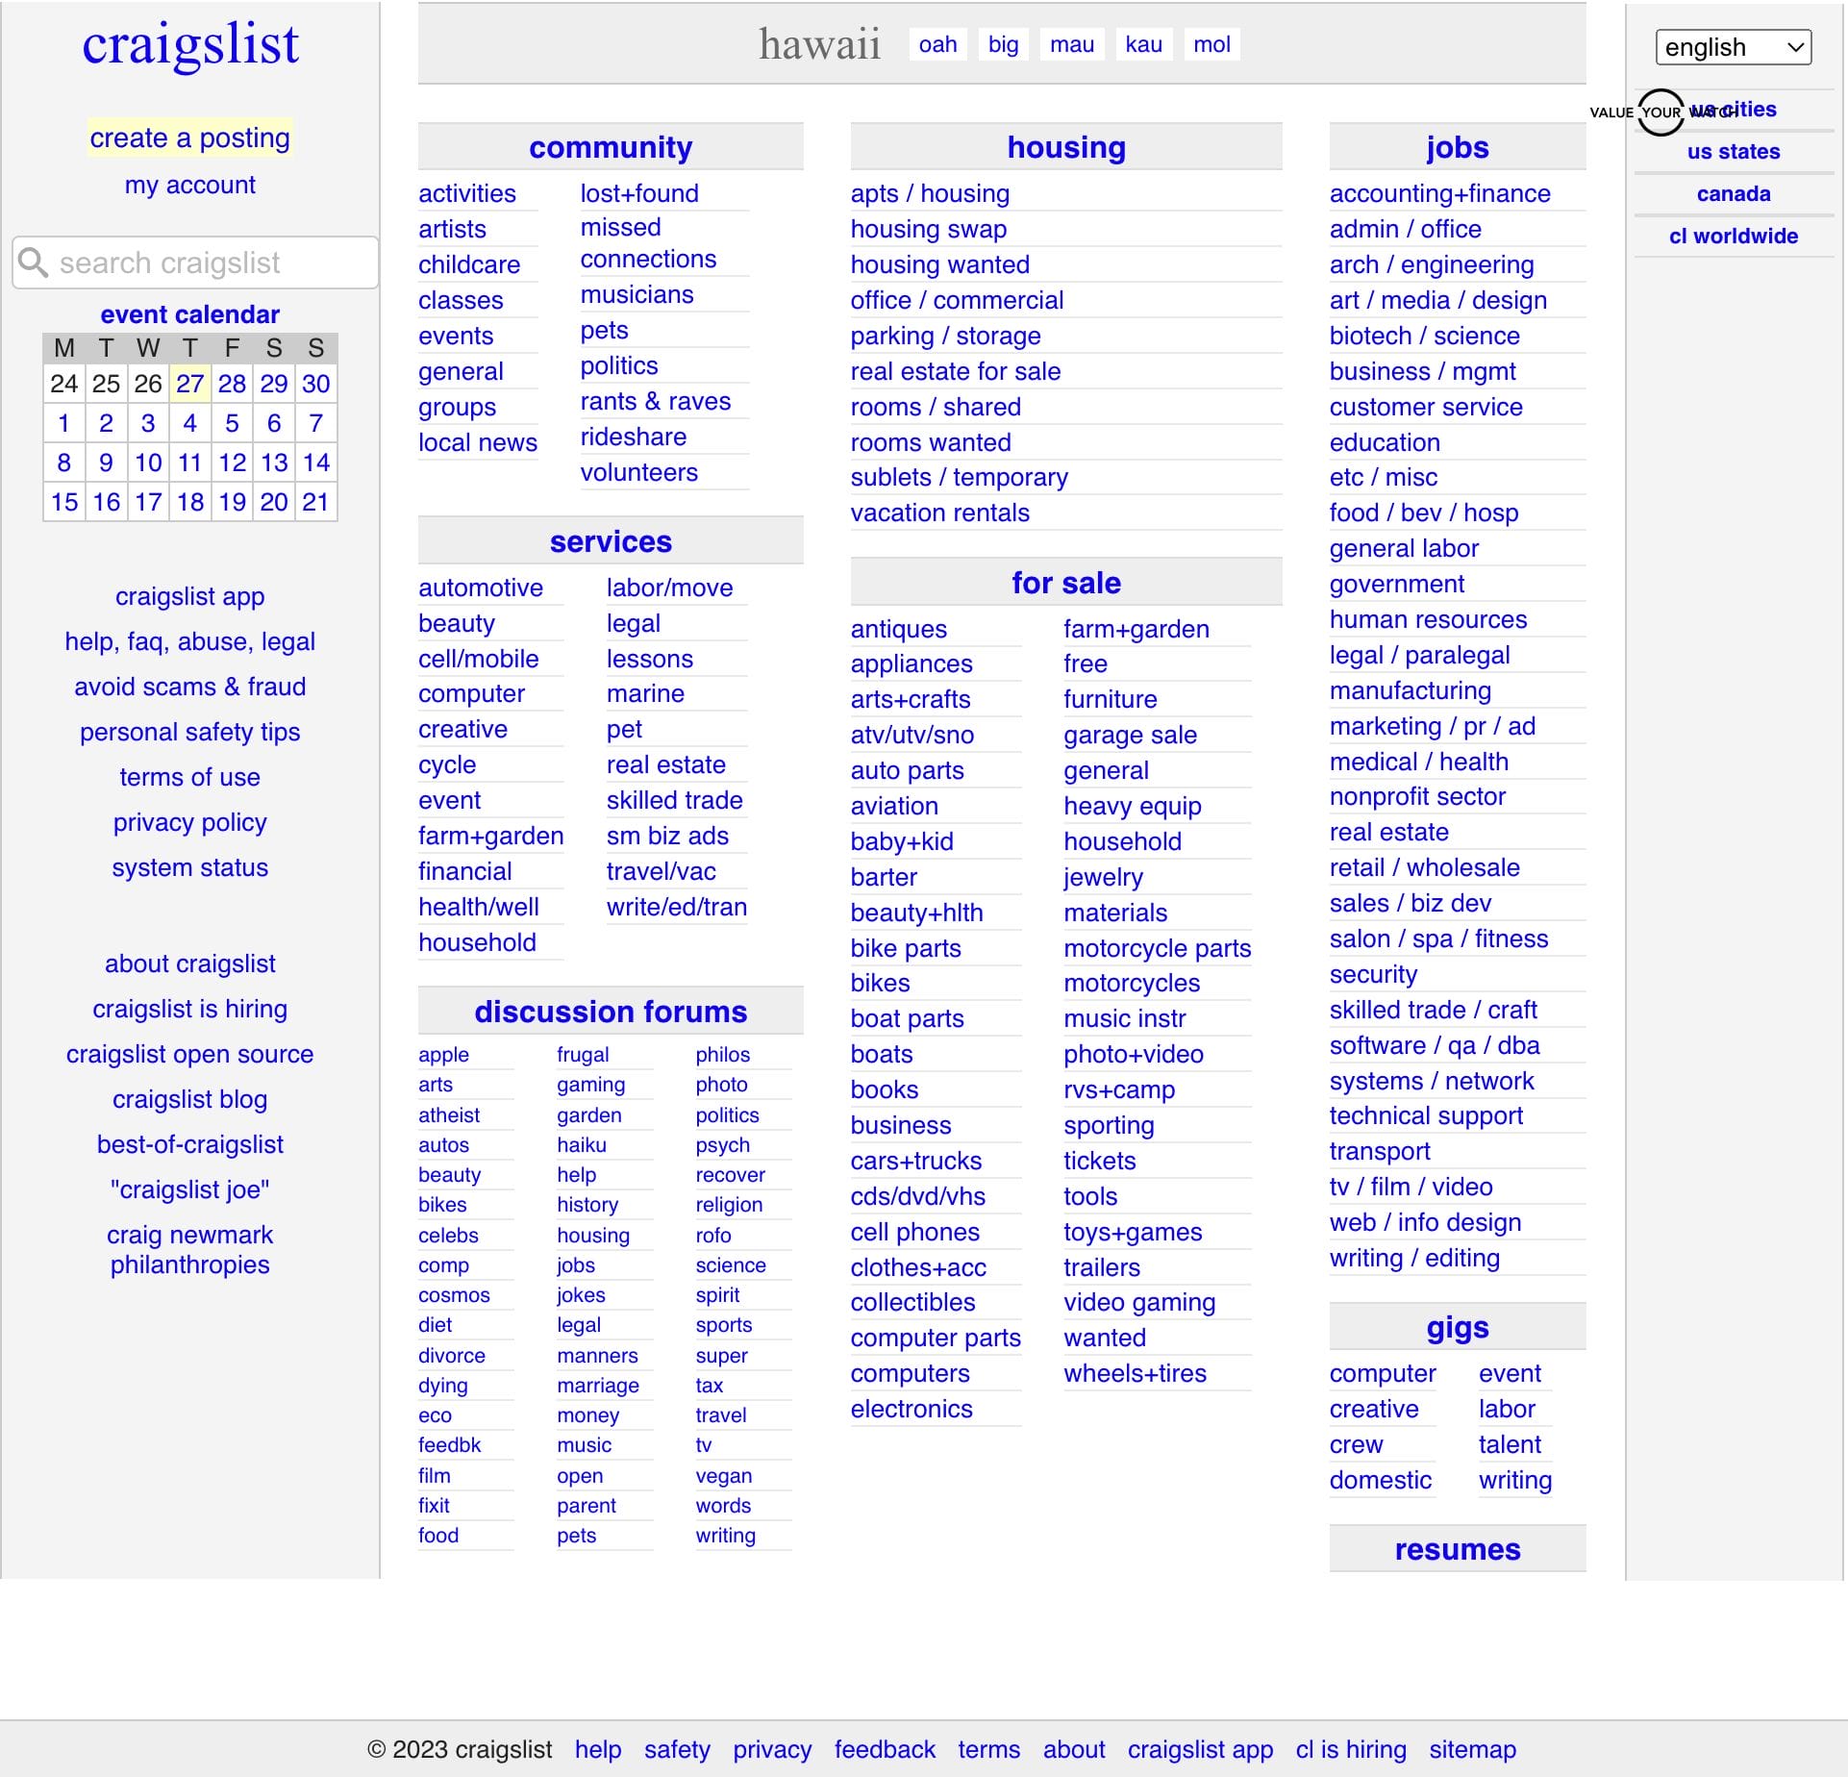Open cars+trucks under for sale
Viewport: 1848px width, 1777px height.
tap(915, 1161)
